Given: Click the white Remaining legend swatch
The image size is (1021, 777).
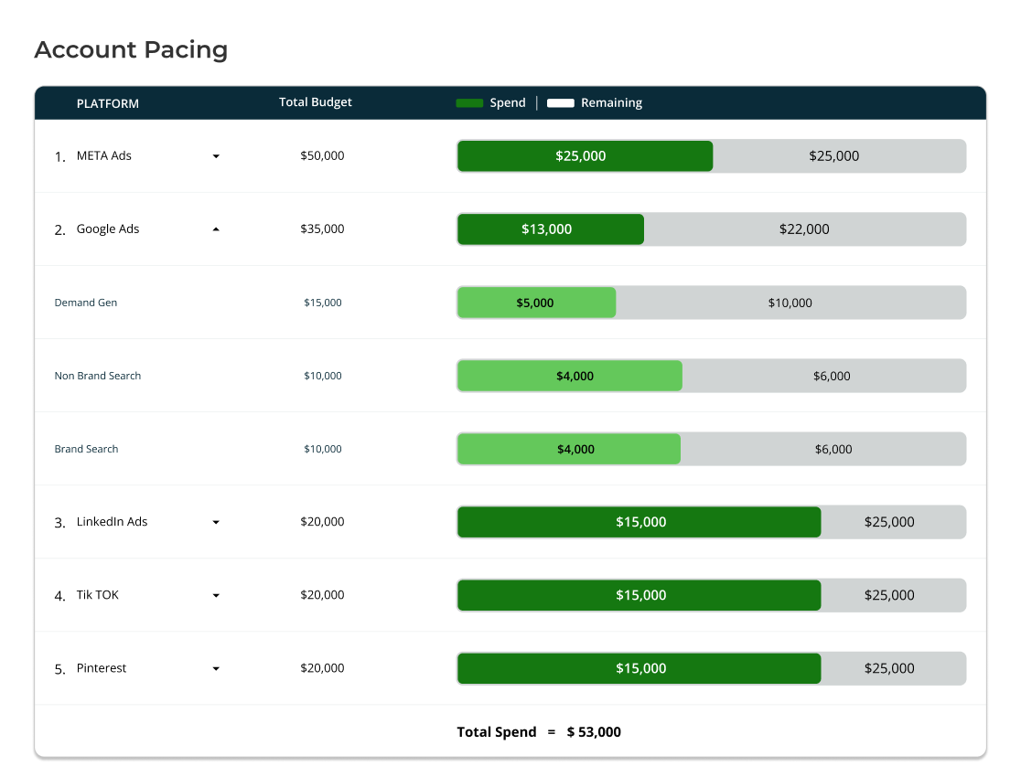Looking at the screenshot, I should click(x=560, y=103).
